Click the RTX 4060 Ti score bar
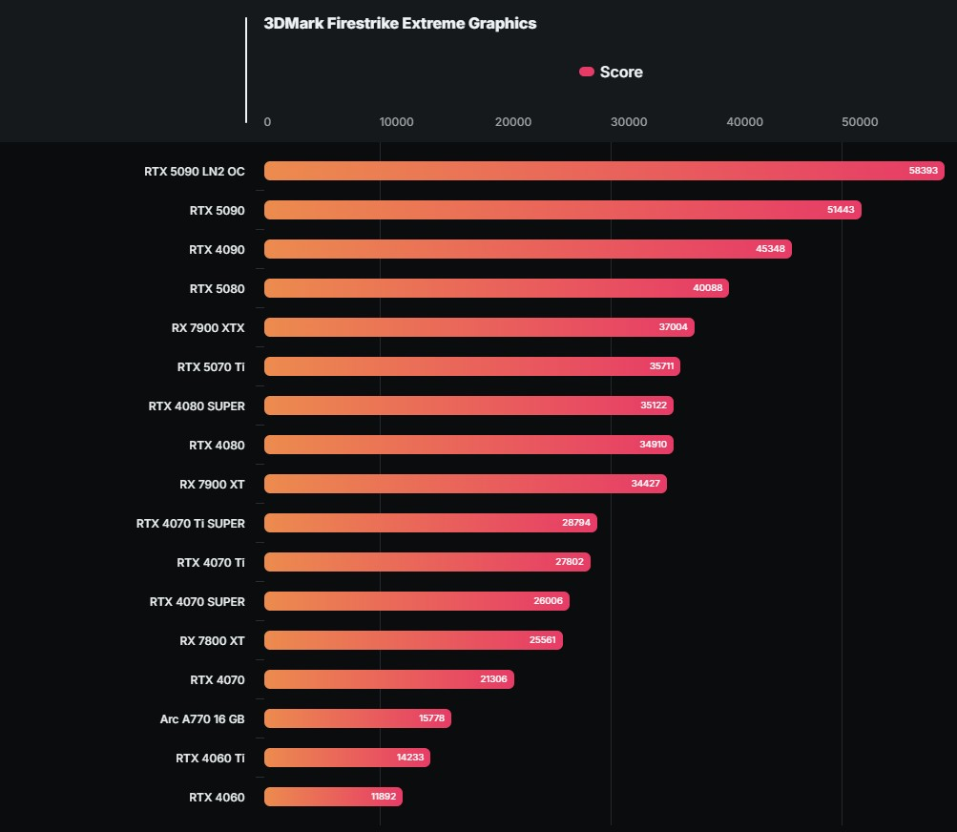Image resolution: width=957 pixels, height=832 pixels. [x=347, y=757]
